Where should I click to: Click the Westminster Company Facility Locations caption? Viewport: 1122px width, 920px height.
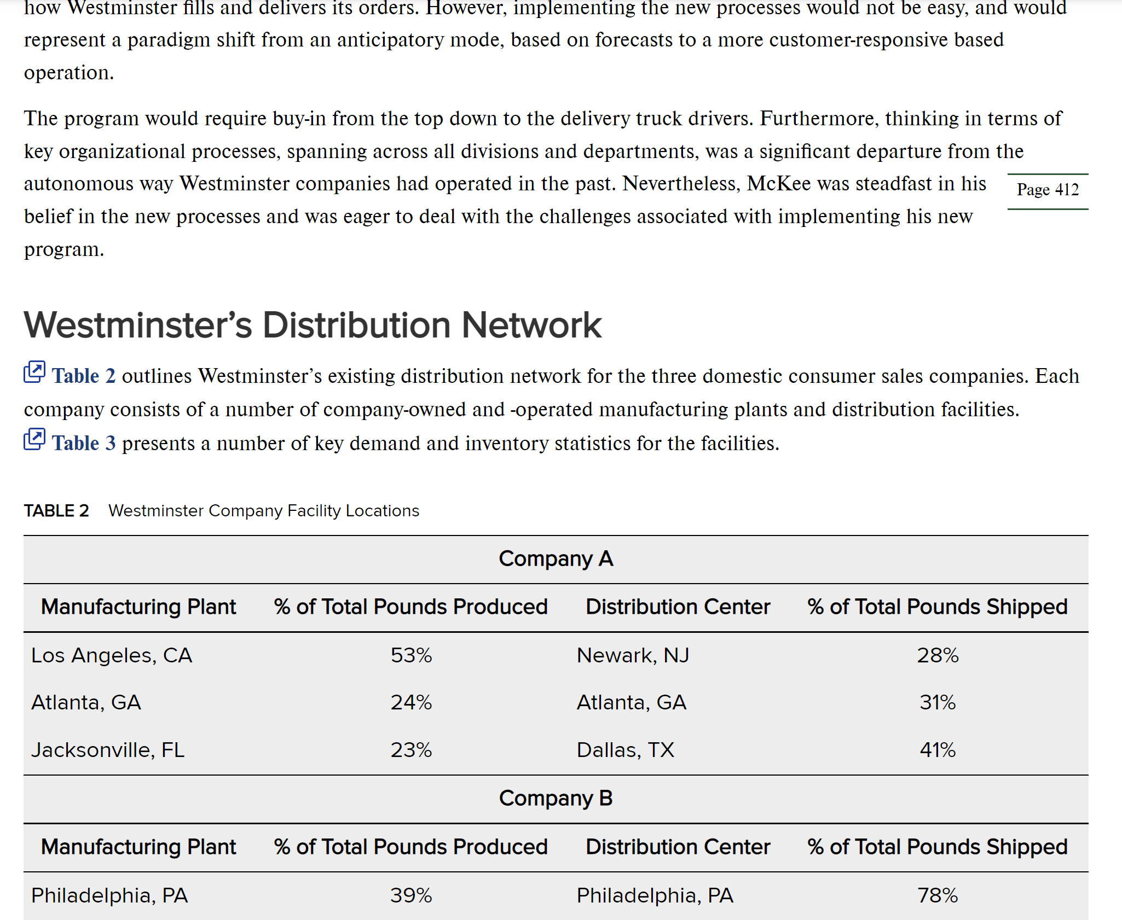pyautogui.click(x=264, y=511)
